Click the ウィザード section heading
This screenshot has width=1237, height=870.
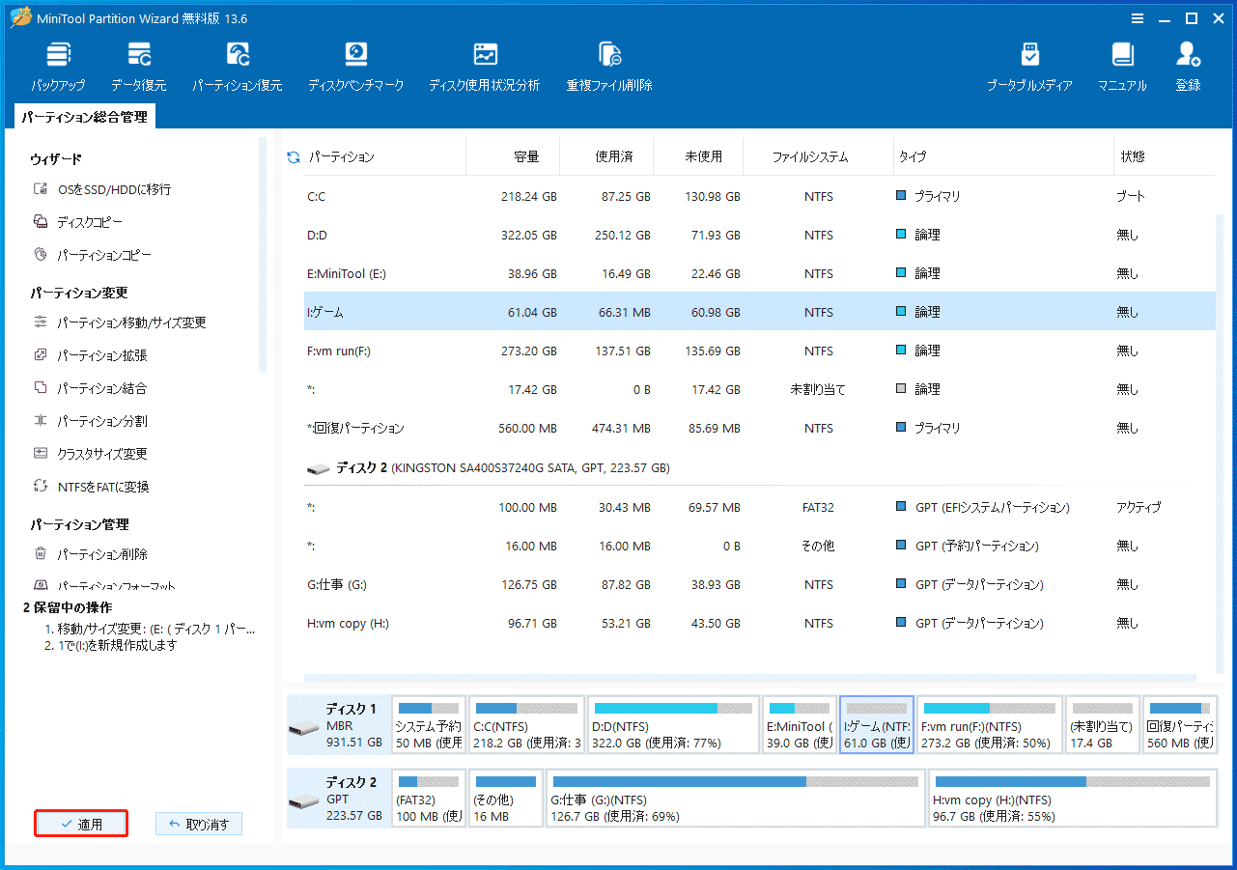tap(56, 158)
